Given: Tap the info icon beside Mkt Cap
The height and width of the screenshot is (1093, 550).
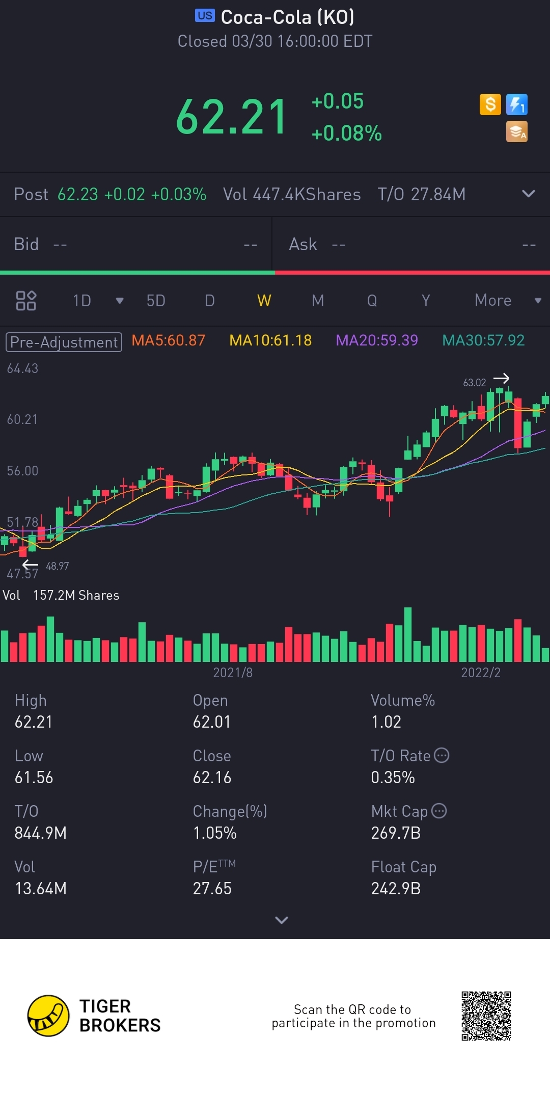Looking at the screenshot, I should click(x=439, y=811).
